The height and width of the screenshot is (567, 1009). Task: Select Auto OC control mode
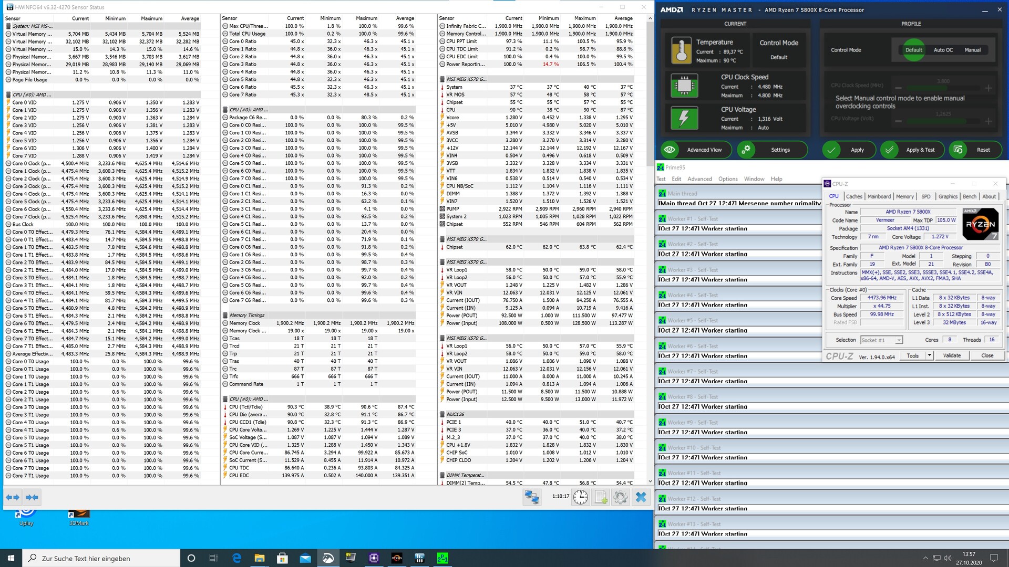(x=943, y=50)
